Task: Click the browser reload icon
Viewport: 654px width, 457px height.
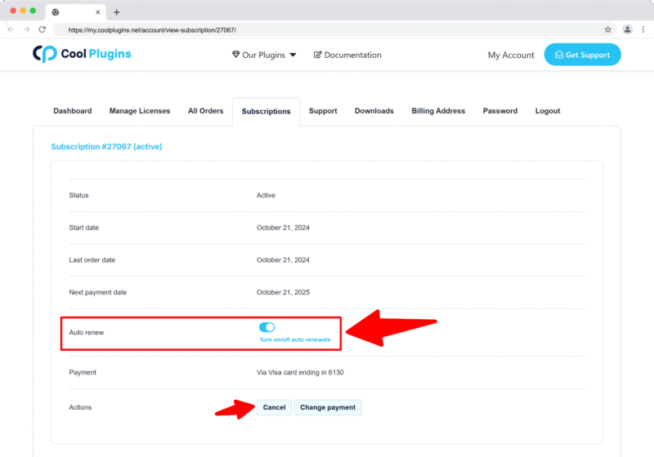Action: 42,29
